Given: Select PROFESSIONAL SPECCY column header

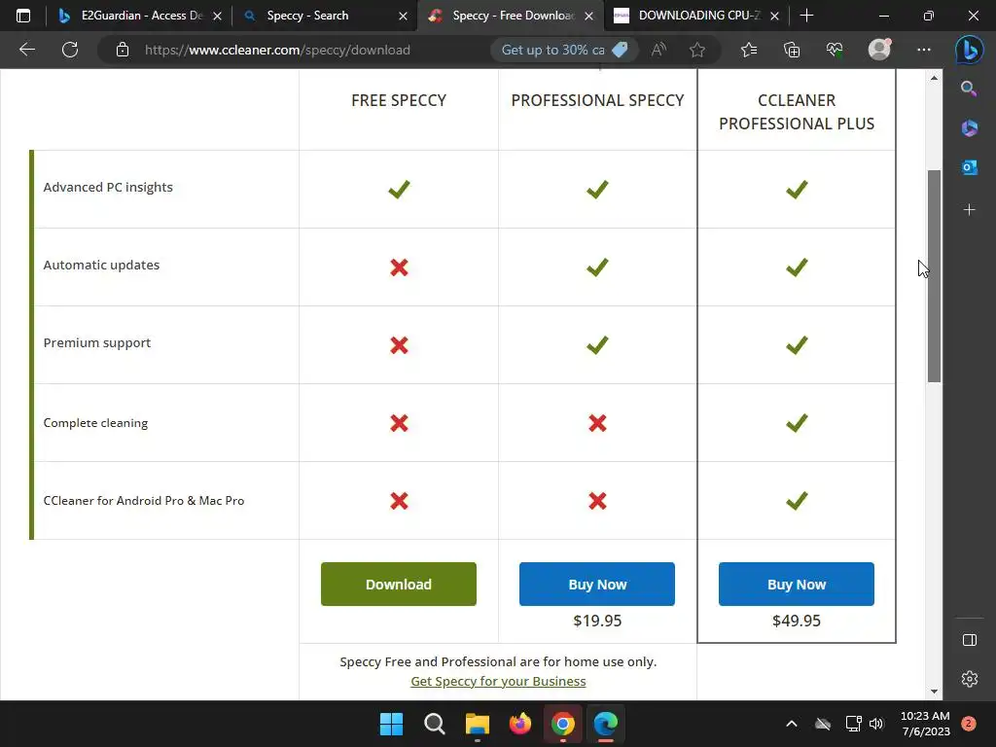Looking at the screenshot, I should pos(598,100).
